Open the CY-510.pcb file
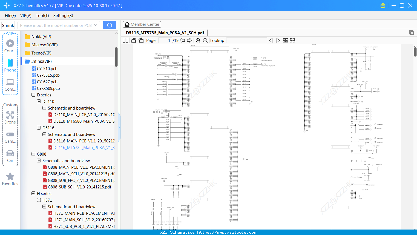The image size is (417, 235). coord(45,69)
